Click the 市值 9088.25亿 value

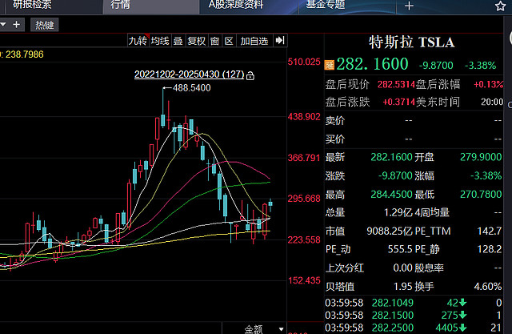click(x=390, y=231)
